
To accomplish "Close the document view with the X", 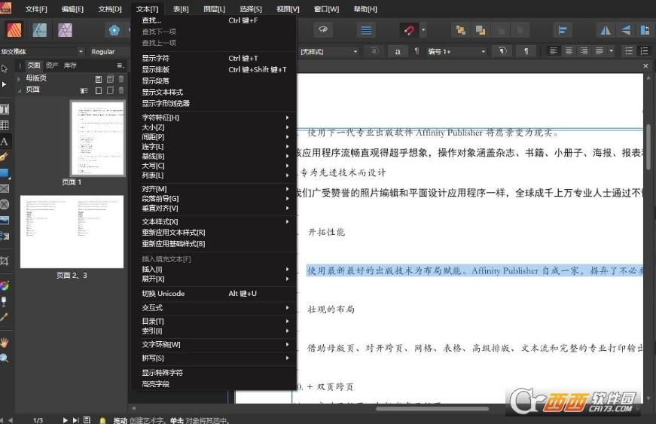I will click(x=645, y=66).
